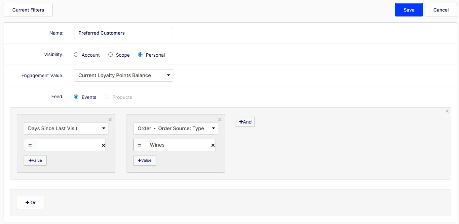Remove the Order Source: Type condition box

pos(220,120)
